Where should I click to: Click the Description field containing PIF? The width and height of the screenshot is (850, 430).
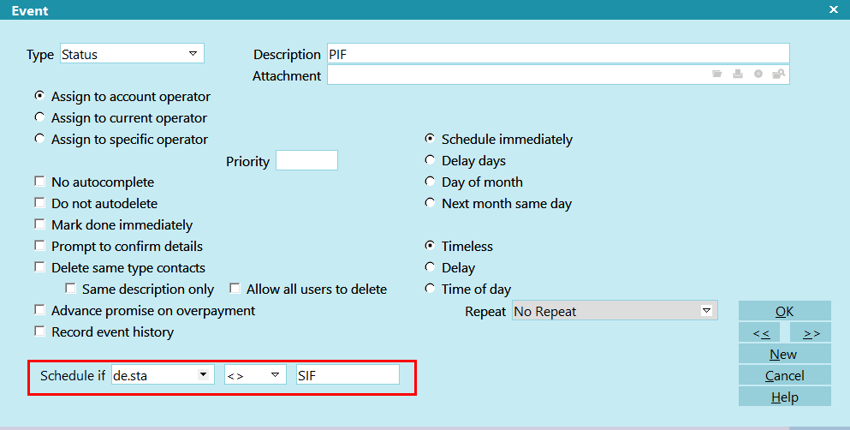(x=558, y=54)
